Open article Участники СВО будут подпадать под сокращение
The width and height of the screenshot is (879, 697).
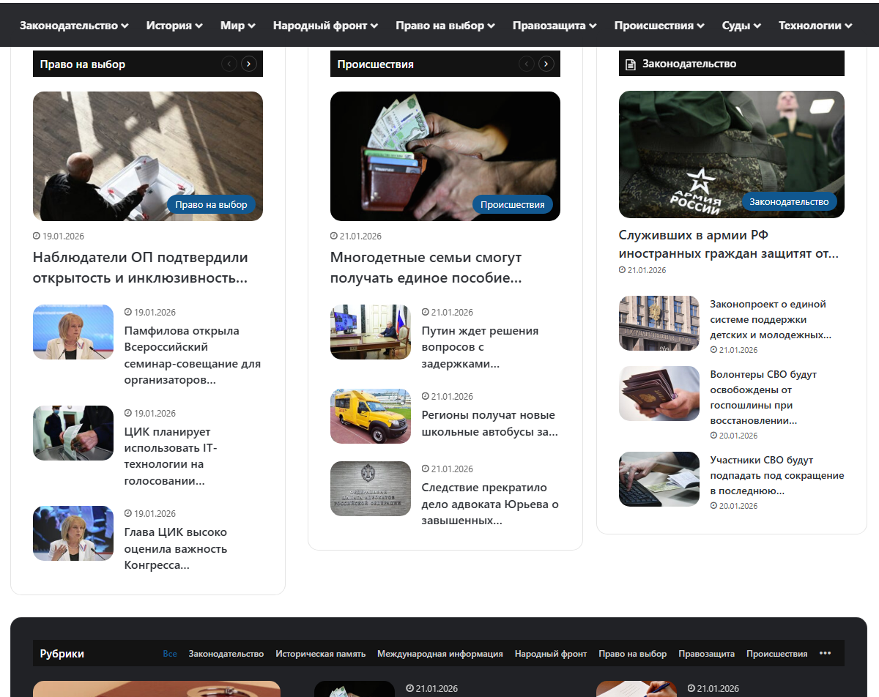click(777, 475)
